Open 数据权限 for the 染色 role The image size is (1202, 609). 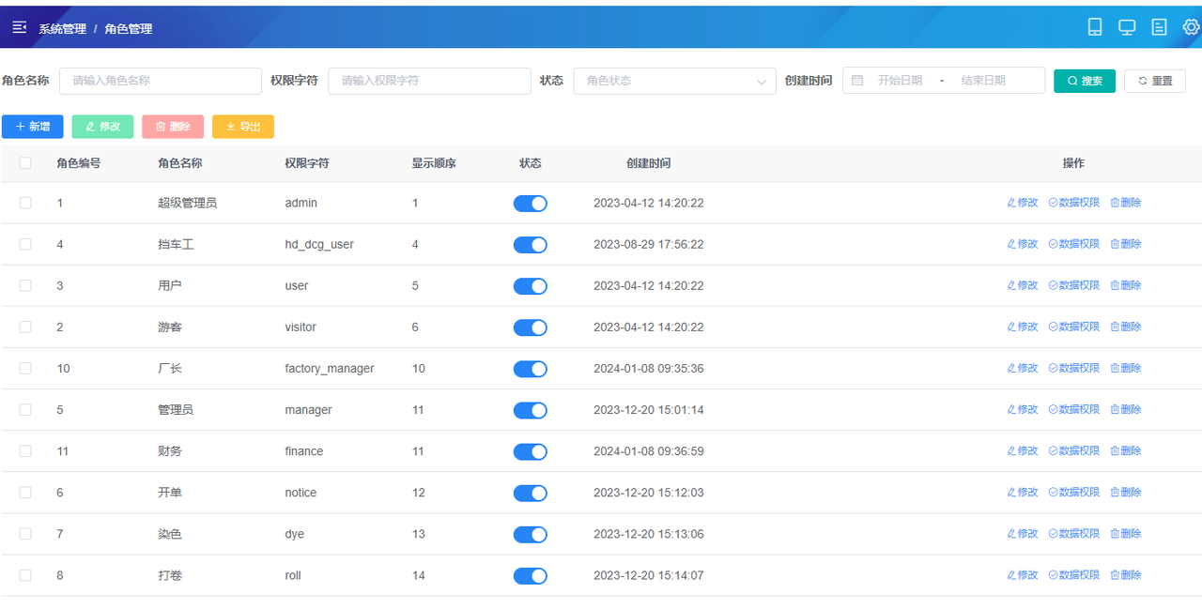tap(1074, 533)
